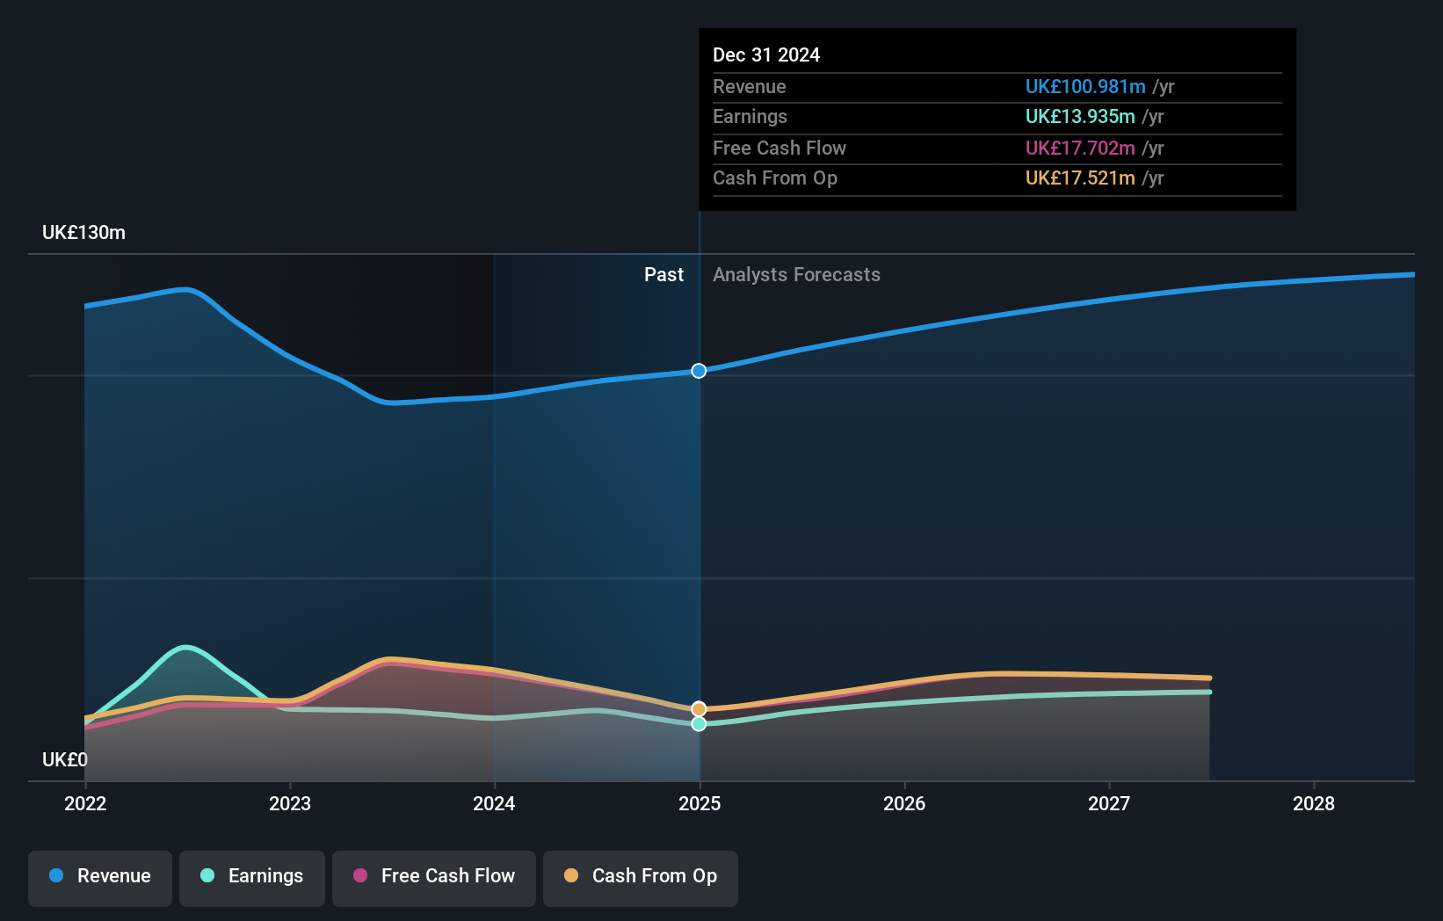The image size is (1443, 921).
Task: Click the orange Cash From Op data point
Action: coord(699,708)
